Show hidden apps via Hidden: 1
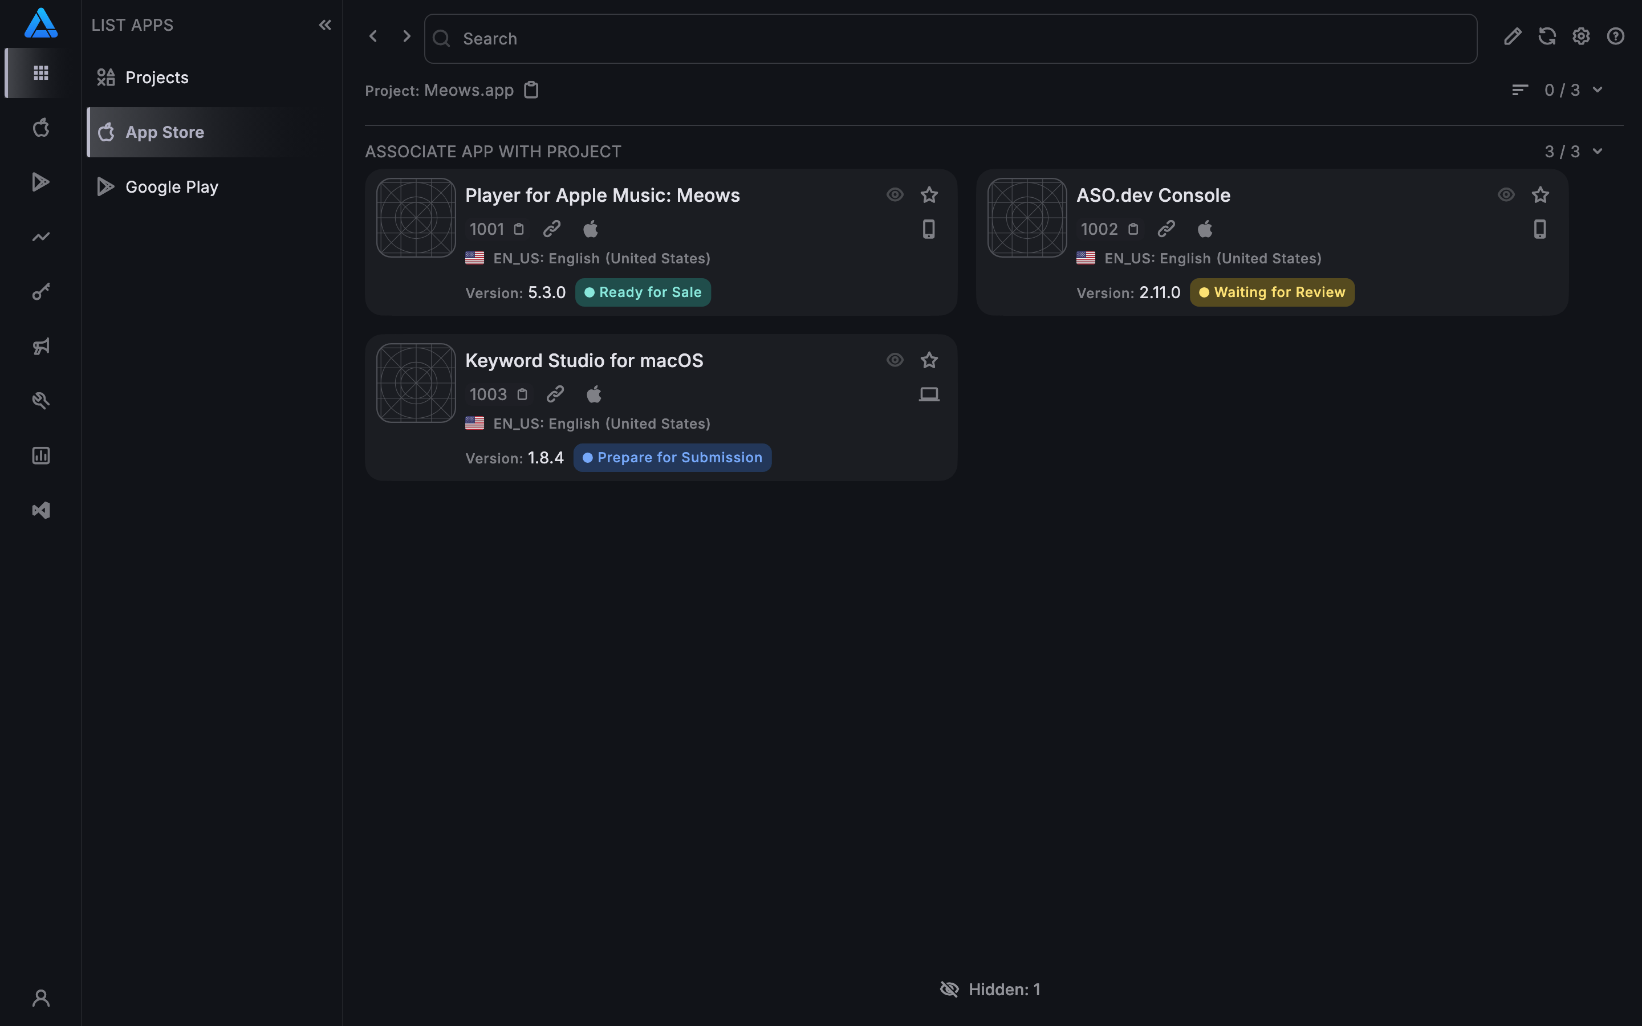Screen dimensions: 1642x1026 [990, 990]
